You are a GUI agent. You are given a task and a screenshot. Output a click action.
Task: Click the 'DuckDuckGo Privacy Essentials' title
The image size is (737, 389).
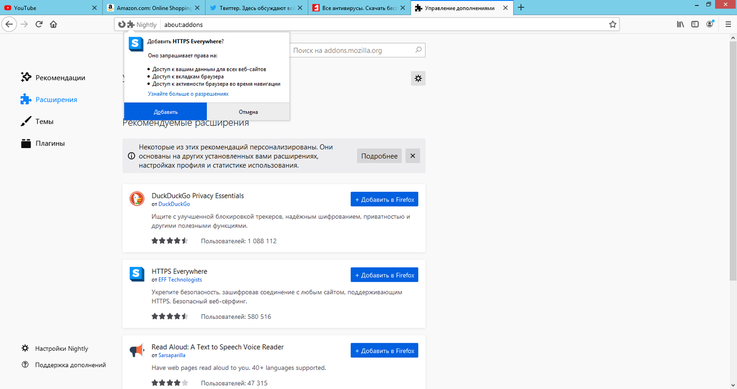click(198, 196)
